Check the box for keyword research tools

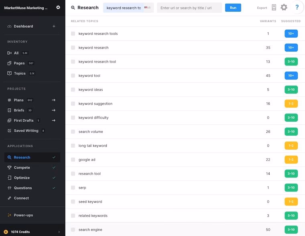[x=73, y=34]
